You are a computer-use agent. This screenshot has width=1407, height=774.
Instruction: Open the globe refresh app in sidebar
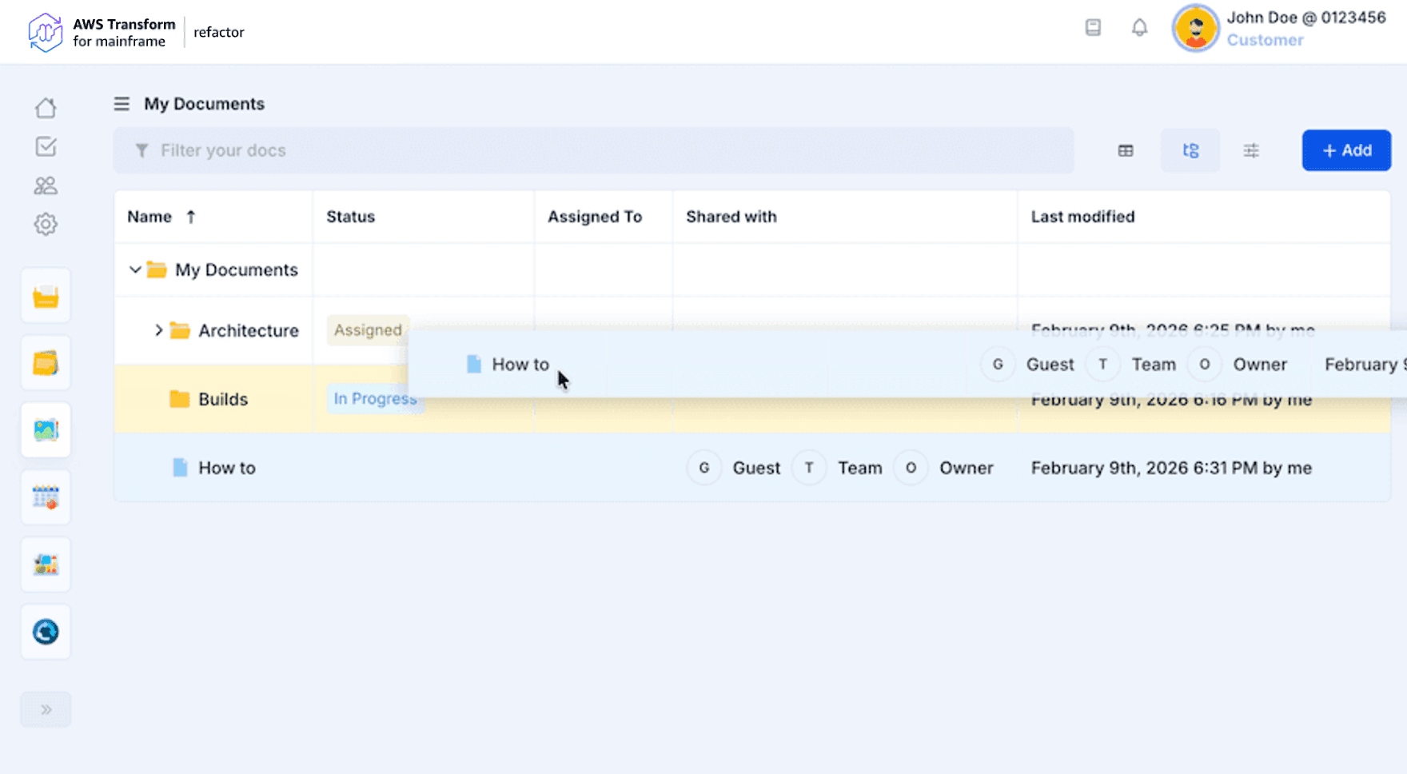tap(46, 632)
